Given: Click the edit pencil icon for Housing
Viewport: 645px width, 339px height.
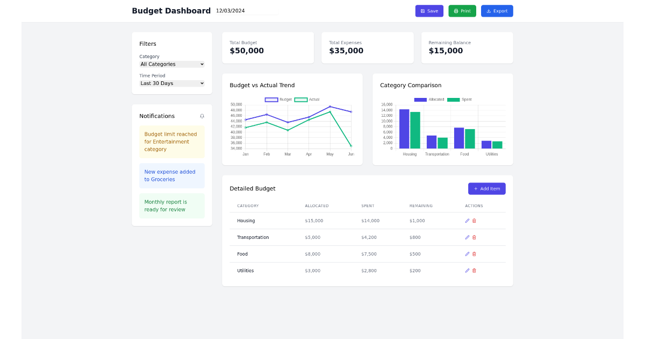Looking at the screenshot, I should click(x=467, y=221).
